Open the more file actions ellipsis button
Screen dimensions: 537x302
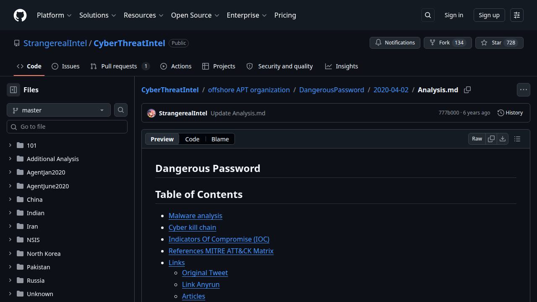click(x=524, y=90)
